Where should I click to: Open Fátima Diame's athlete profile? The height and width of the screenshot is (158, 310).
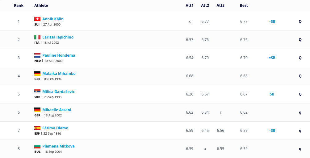pos(55,128)
